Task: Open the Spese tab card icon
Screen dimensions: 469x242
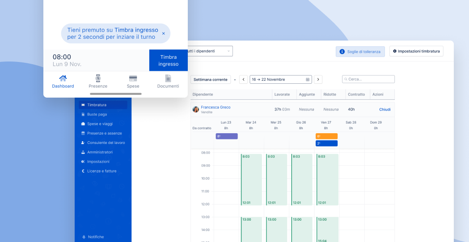Action: pos(133,78)
